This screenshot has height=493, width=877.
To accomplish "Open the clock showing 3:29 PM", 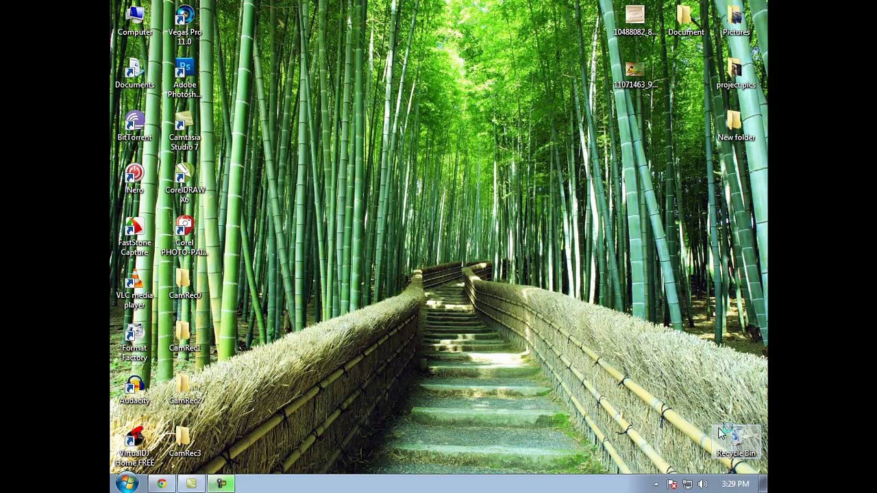I will coord(735,484).
